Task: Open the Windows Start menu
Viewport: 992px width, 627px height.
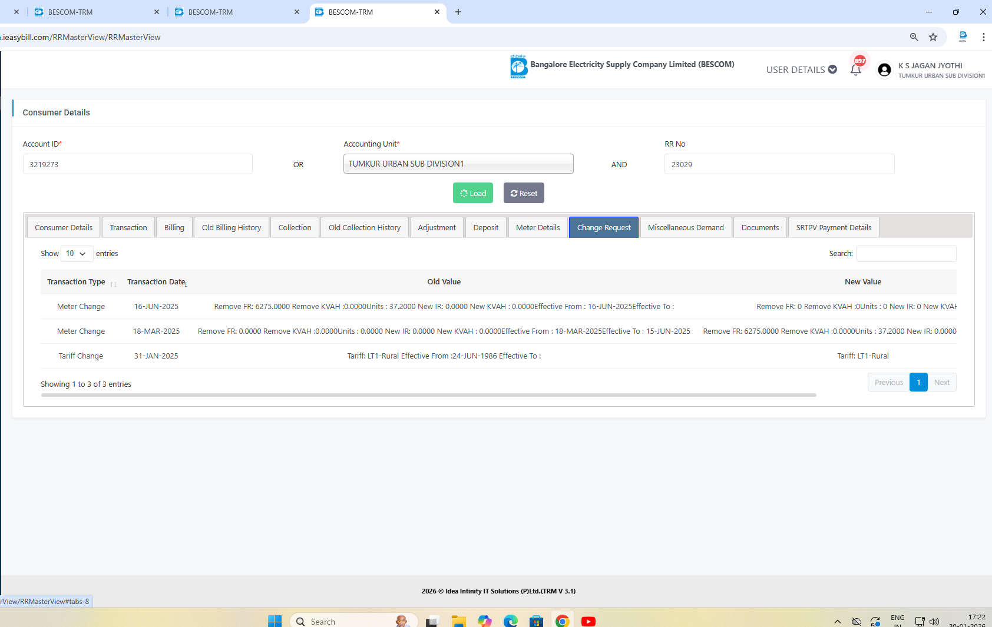Action: point(275,621)
